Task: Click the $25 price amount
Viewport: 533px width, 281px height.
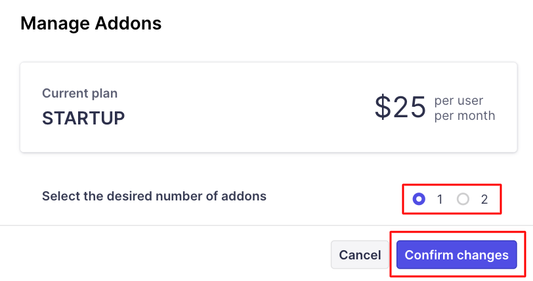Action: tap(400, 107)
